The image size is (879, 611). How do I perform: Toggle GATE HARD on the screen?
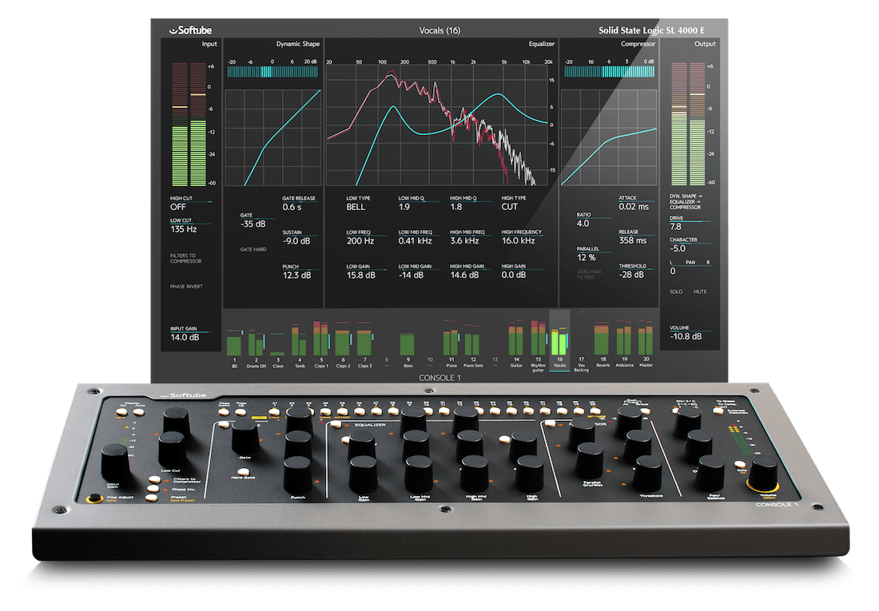pos(253,249)
